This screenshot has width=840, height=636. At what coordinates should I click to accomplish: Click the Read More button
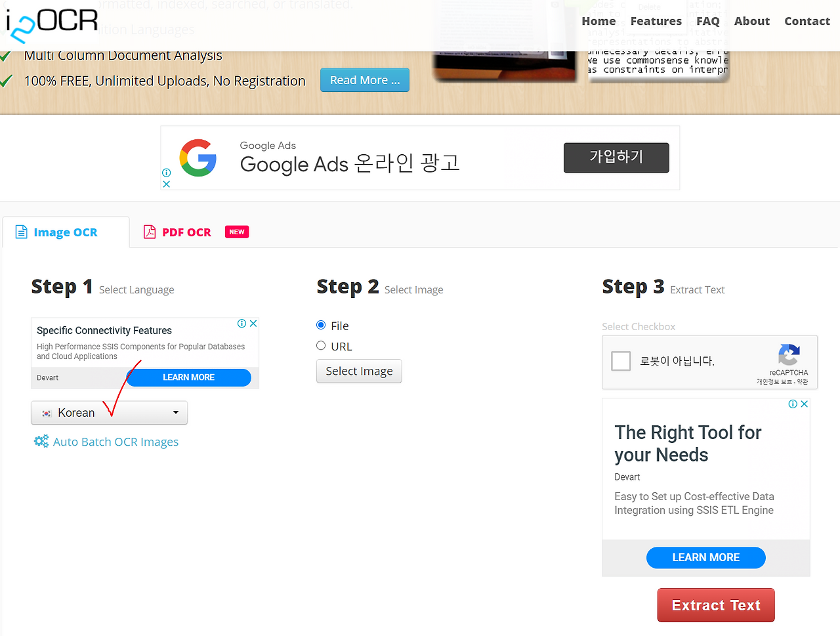coord(365,80)
